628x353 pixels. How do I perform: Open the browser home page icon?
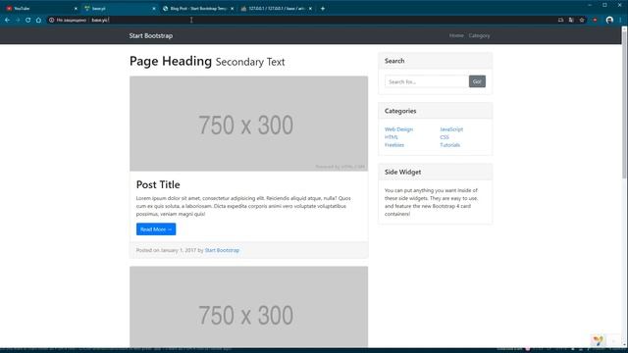coord(38,20)
